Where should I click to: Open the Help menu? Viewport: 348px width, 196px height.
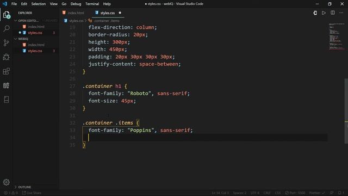coord(107,4)
